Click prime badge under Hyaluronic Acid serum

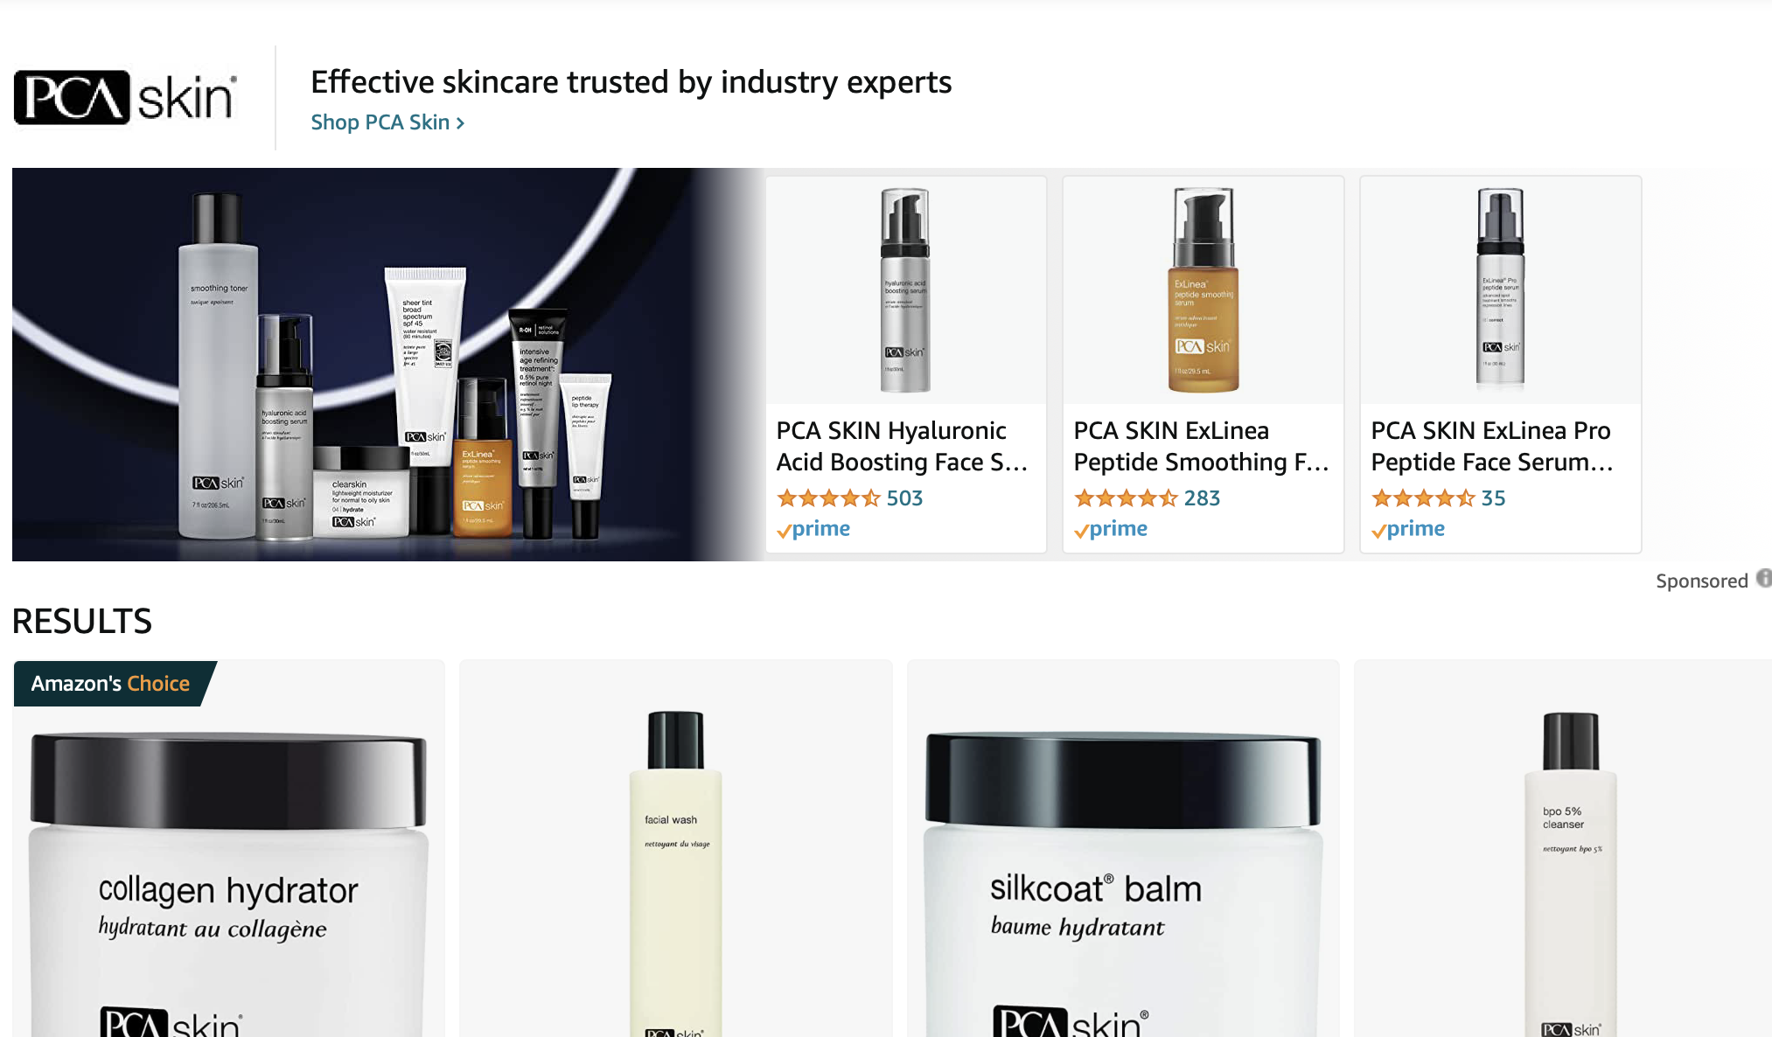813,529
